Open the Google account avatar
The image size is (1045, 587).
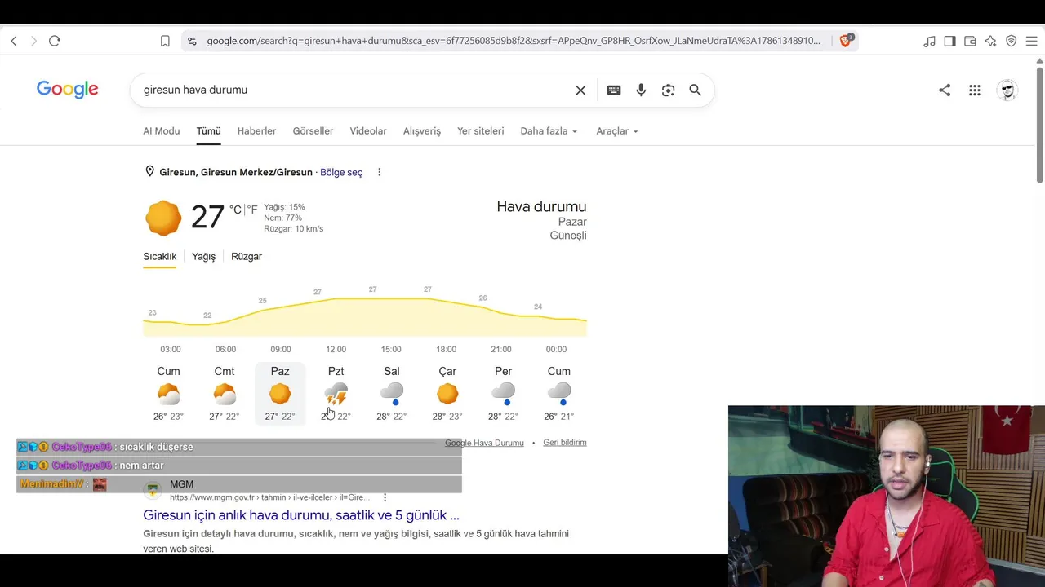point(1007,90)
